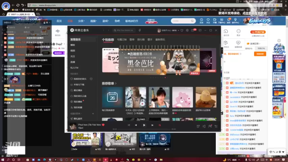Click the NetEase search box
The image size is (288, 162).
[x=124, y=30]
